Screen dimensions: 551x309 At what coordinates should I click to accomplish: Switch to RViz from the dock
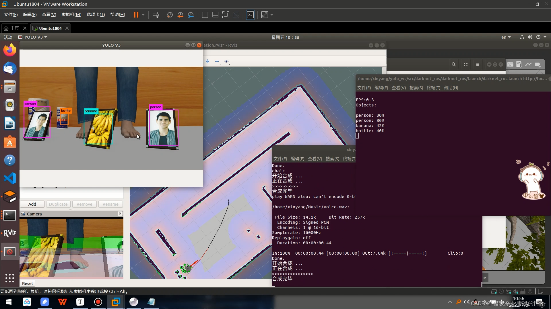tap(10, 233)
